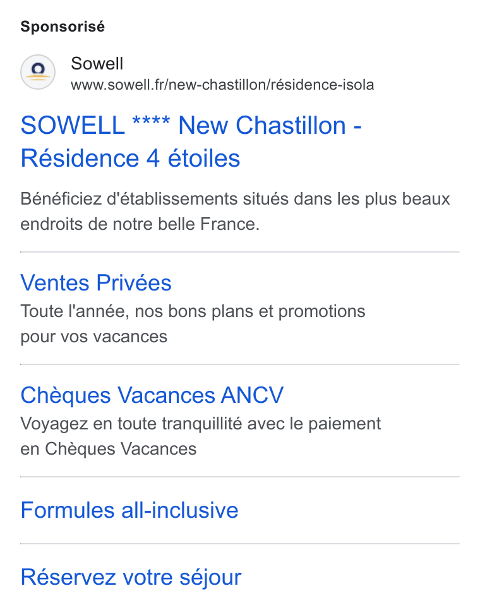The width and height of the screenshot is (480, 610).
Task: Click 'Résidence 4 étoiles' in the headline
Action: [130, 158]
